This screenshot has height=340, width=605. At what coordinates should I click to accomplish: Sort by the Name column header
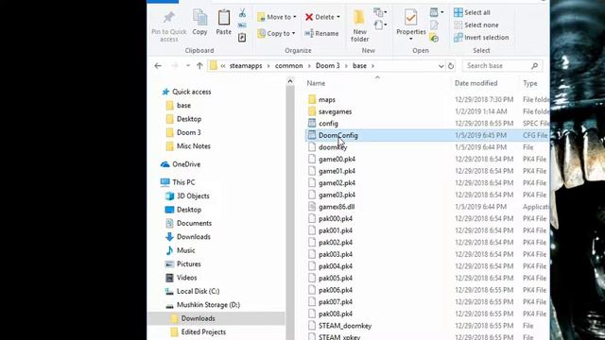pyautogui.click(x=316, y=83)
